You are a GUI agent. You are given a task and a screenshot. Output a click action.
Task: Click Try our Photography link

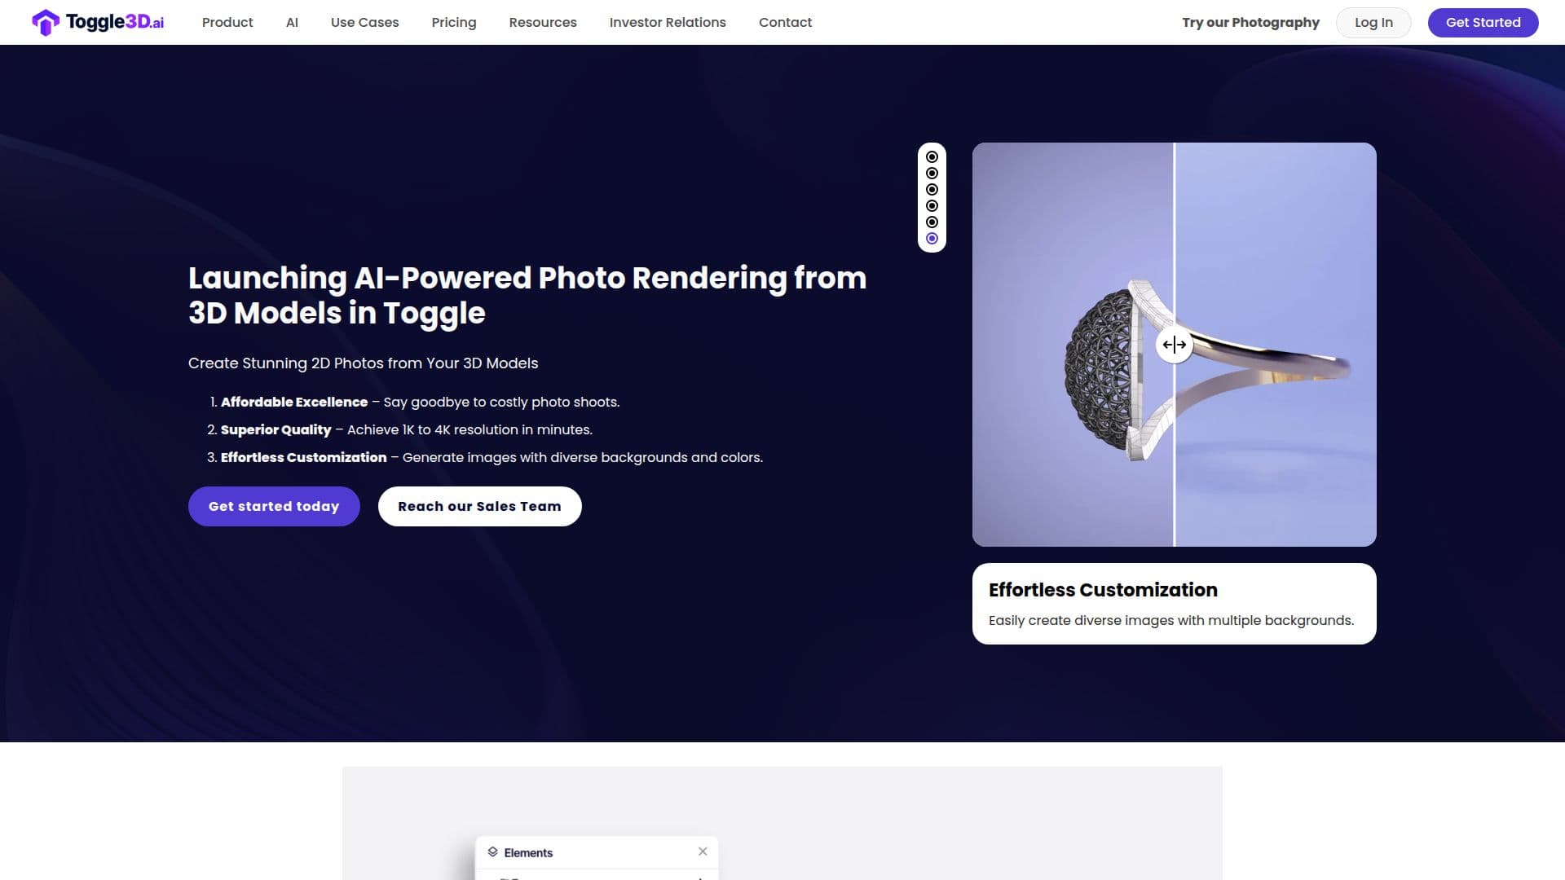point(1250,22)
